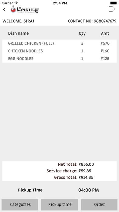Screen dimensions: 119x212
Task: Tap the 04:00 PM pickup time value
Action: [89, 190]
